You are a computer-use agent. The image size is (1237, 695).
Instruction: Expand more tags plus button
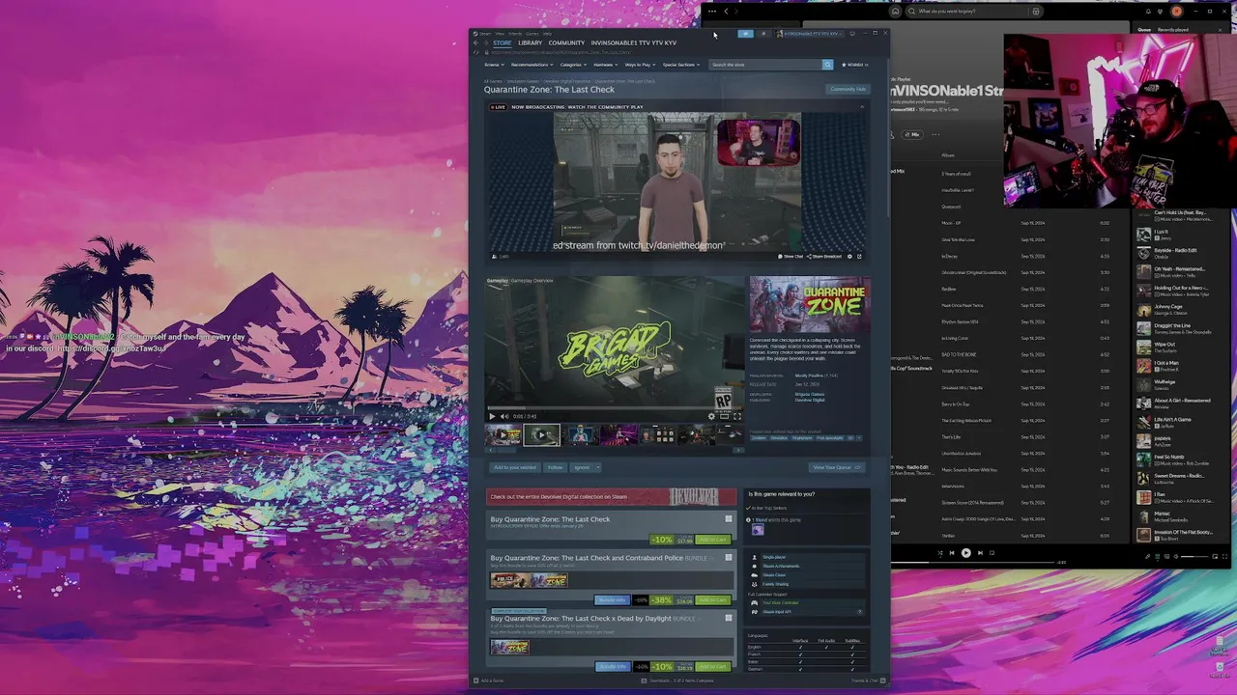(859, 438)
